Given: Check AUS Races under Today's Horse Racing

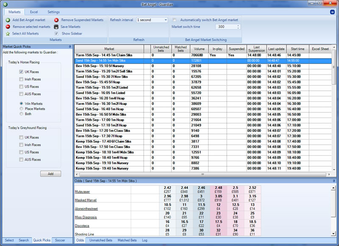Looking at the screenshot, I should coord(21,94).
